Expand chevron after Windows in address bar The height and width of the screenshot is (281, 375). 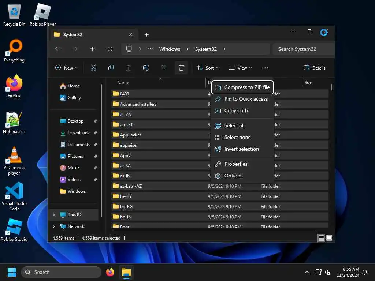[187, 49]
